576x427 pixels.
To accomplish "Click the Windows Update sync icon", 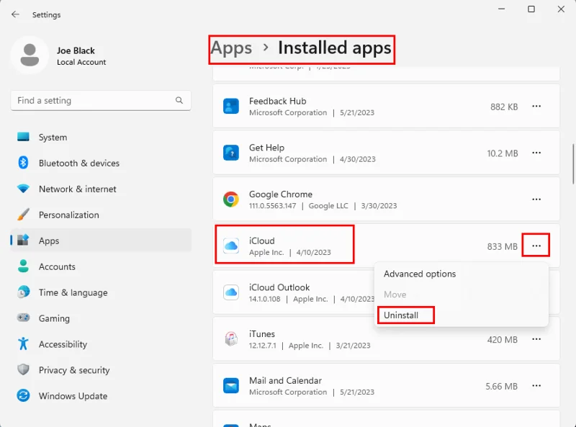I will pyautogui.click(x=23, y=395).
